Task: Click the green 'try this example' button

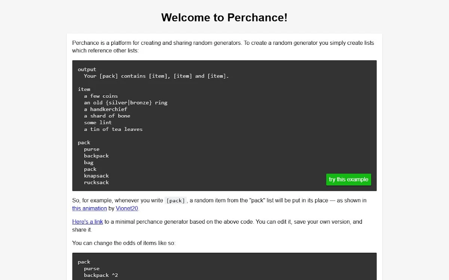Action: [x=348, y=180]
